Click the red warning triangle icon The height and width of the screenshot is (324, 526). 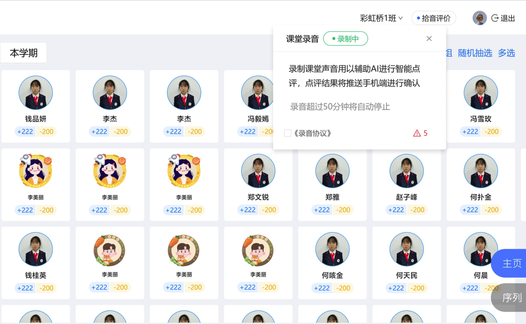click(x=417, y=133)
